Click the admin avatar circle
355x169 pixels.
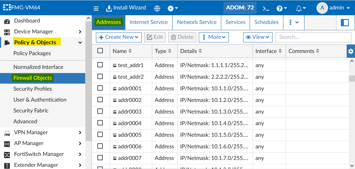(322, 8)
